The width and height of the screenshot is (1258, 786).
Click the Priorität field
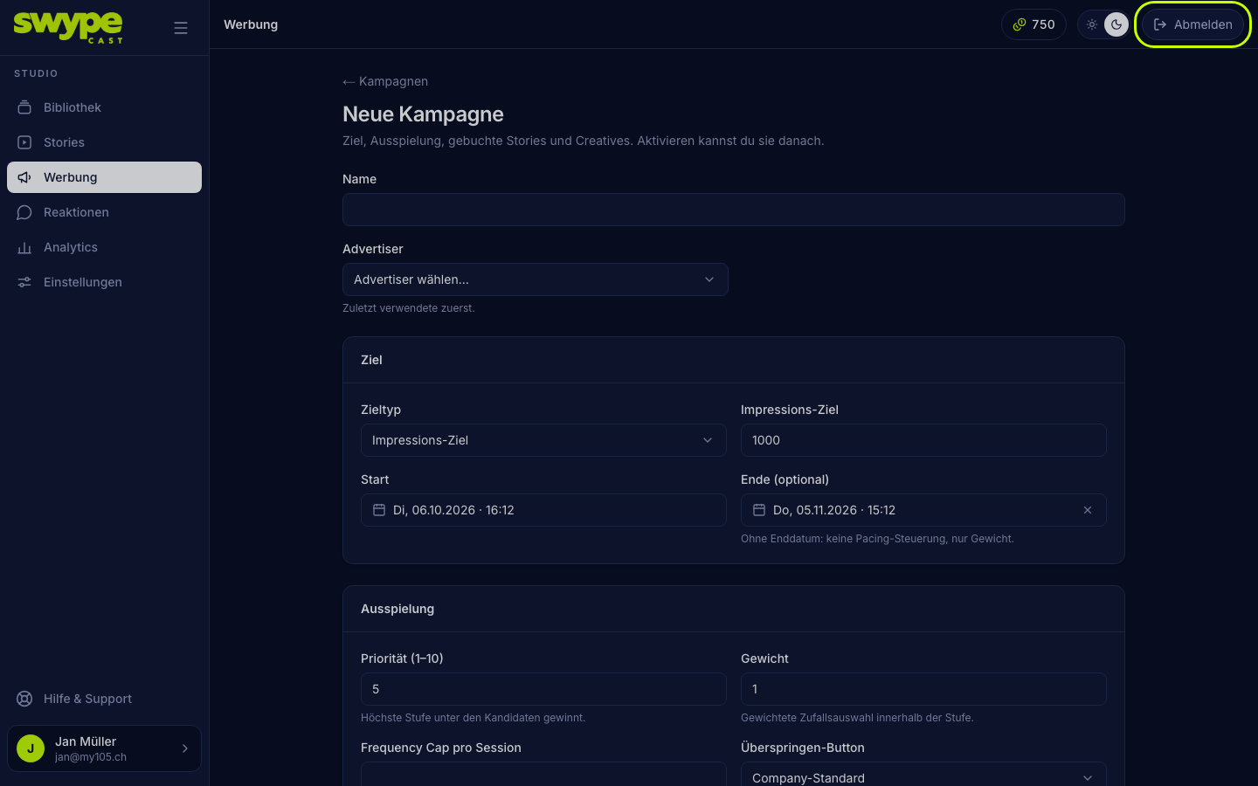click(x=543, y=689)
